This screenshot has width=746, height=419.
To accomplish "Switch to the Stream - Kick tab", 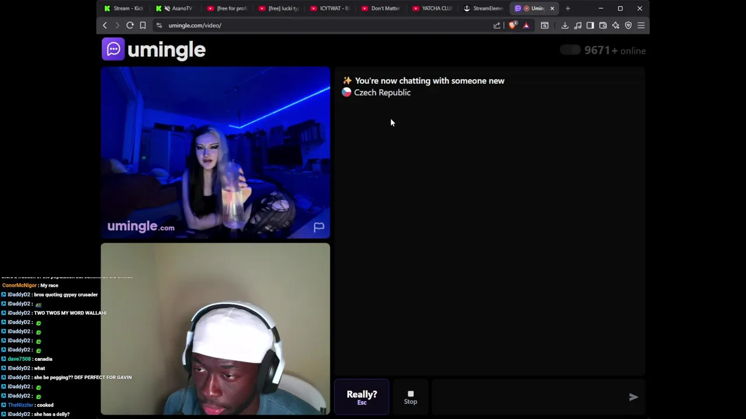I will [x=124, y=8].
